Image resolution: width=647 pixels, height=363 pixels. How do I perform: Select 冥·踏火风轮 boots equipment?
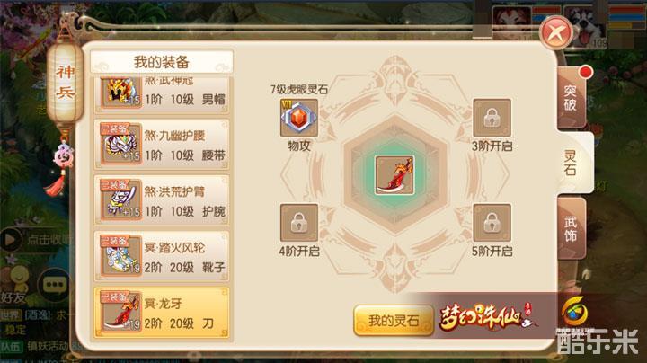pos(162,257)
